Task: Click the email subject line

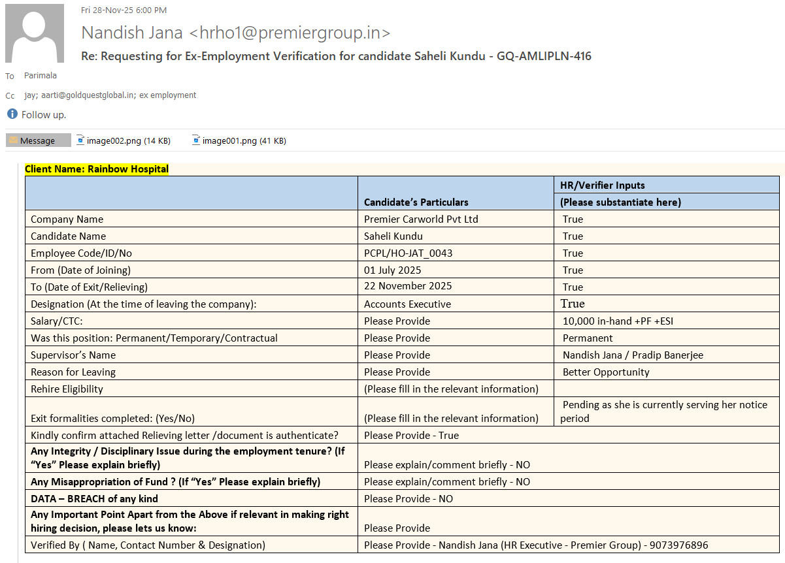Action: coord(336,56)
